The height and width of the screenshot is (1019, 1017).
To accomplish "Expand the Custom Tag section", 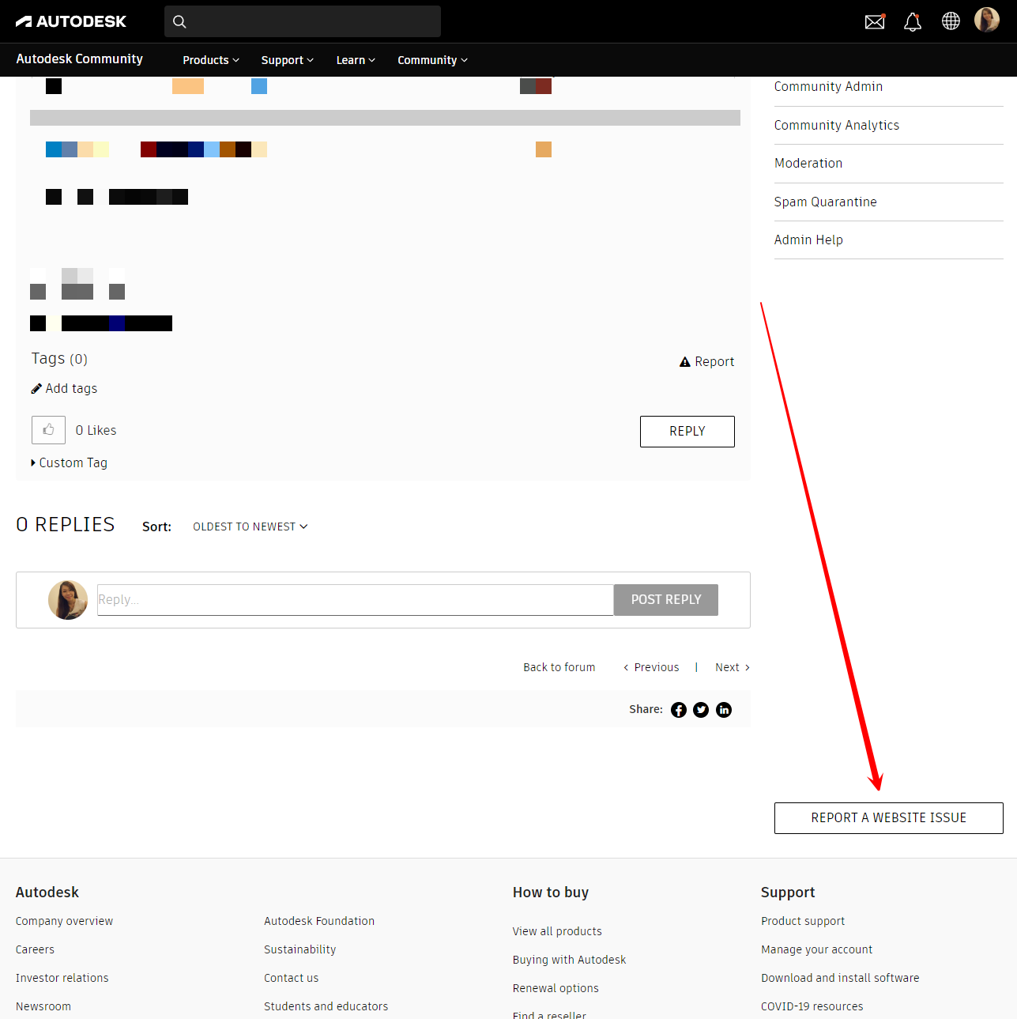I will tap(70, 462).
